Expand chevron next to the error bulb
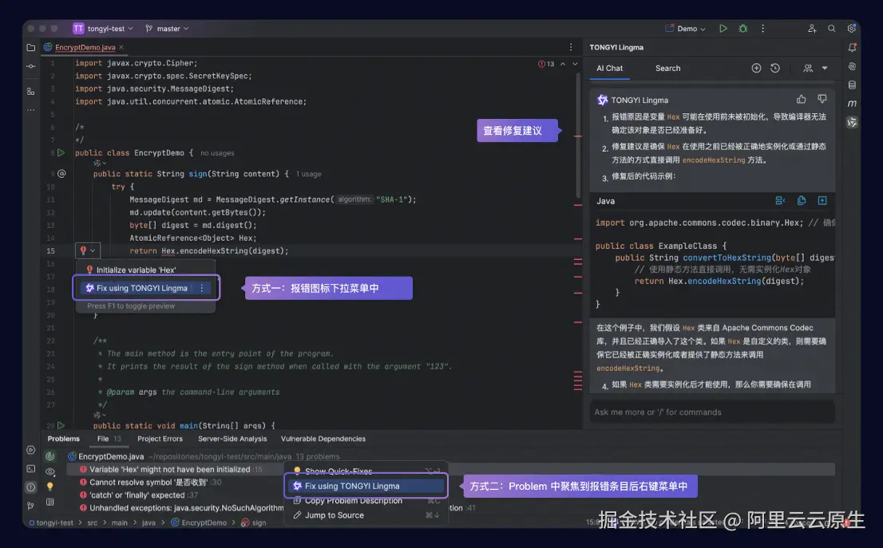The width and height of the screenshot is (883, 548). [93, 251]
